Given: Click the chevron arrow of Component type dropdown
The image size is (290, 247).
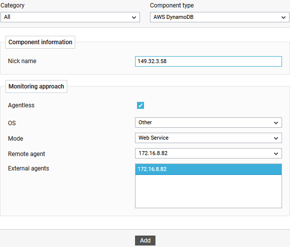Looking at the screenshot, I should 284,17.
